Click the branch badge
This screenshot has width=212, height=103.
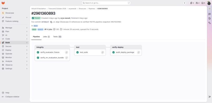[41, 29]
